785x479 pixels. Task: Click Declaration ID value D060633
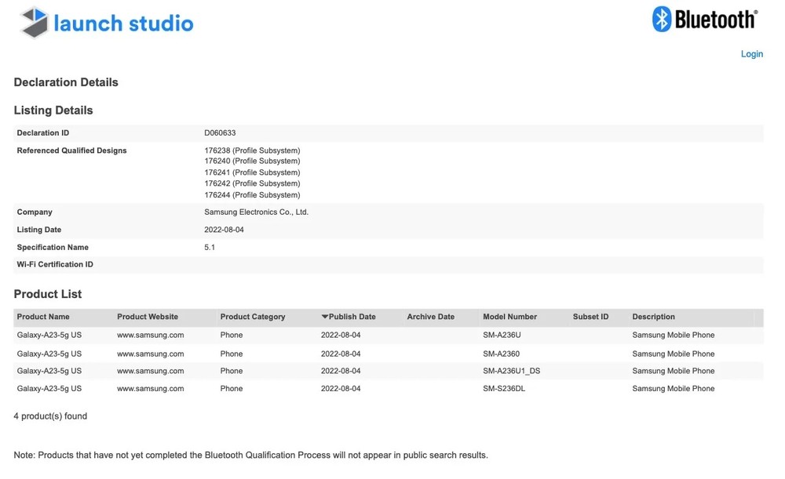click(x=220, y=133)
